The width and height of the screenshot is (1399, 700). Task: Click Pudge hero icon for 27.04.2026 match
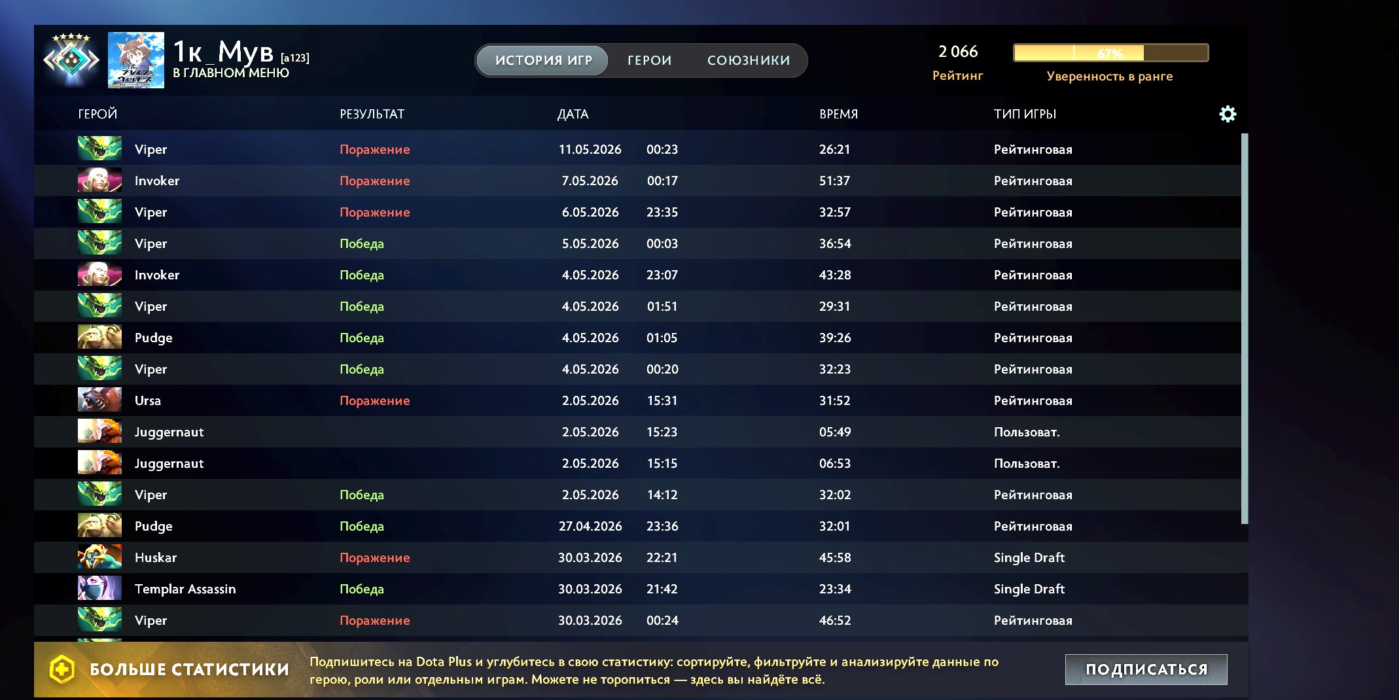tap(99, 526)
